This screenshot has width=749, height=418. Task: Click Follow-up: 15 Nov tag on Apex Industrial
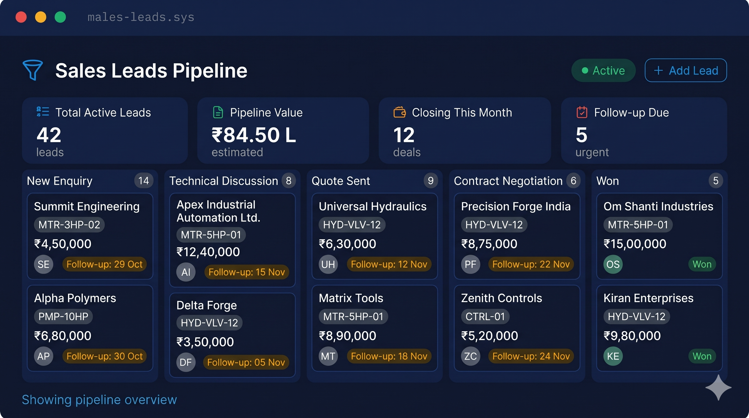pos(247,272)
